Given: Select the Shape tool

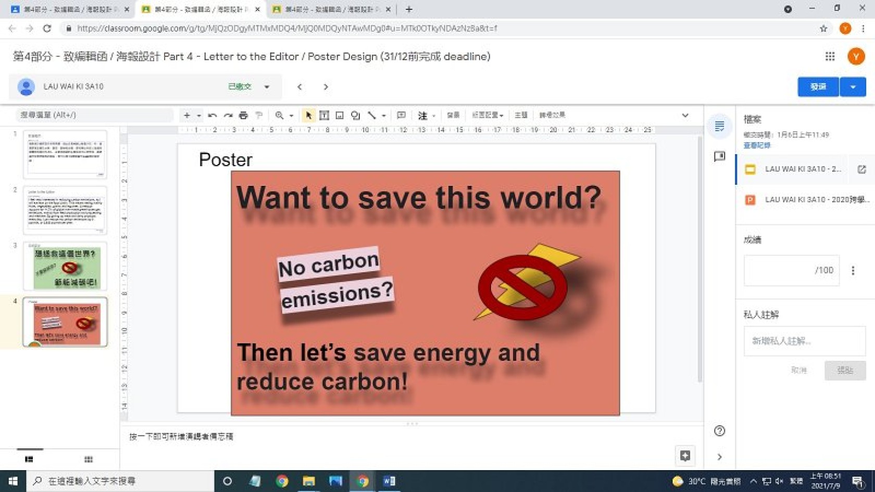Looking at the screenshot, I should tap(355, 115).
